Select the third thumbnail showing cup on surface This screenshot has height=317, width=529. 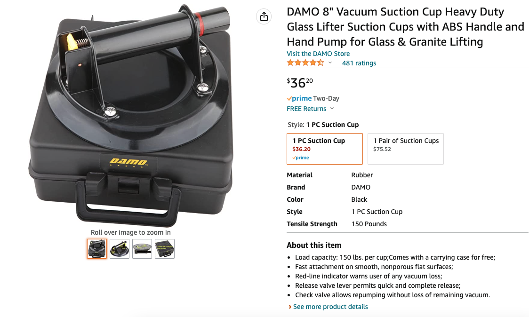[x=142, y=249]
